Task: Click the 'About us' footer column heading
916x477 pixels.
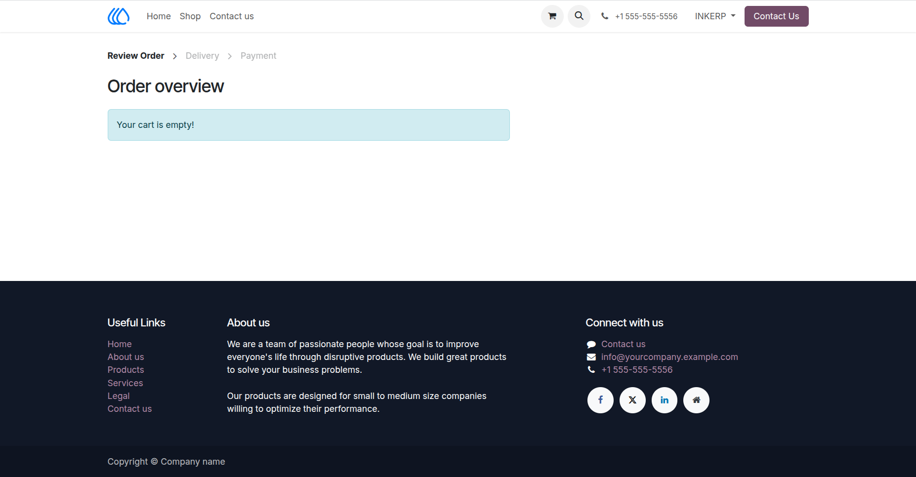Action: pyautogui.click(x=249, y=323)
